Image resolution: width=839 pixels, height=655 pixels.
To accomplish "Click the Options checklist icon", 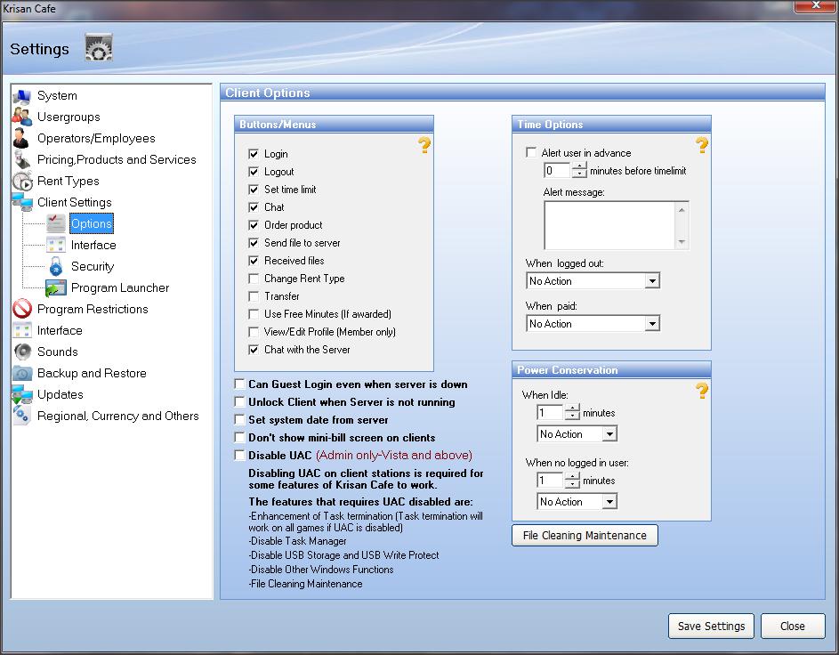I will click(56, 223).
